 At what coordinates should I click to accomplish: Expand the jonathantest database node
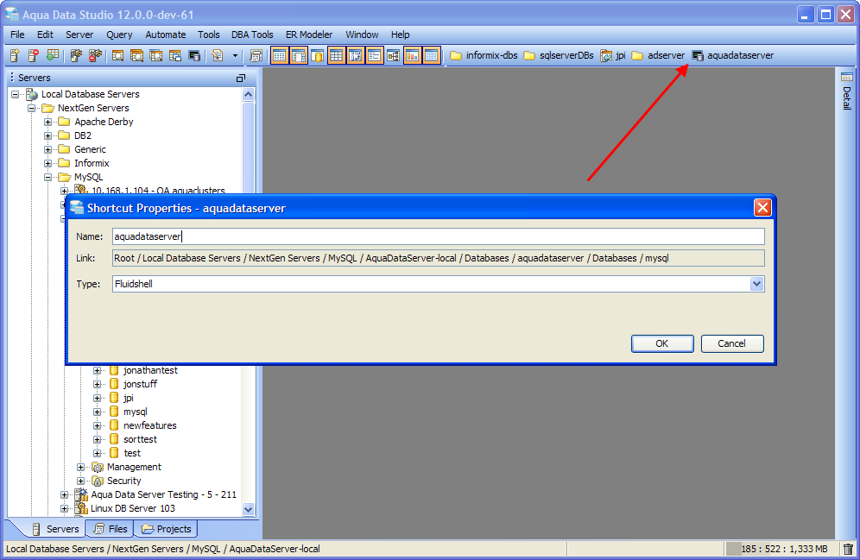[97, 370]
